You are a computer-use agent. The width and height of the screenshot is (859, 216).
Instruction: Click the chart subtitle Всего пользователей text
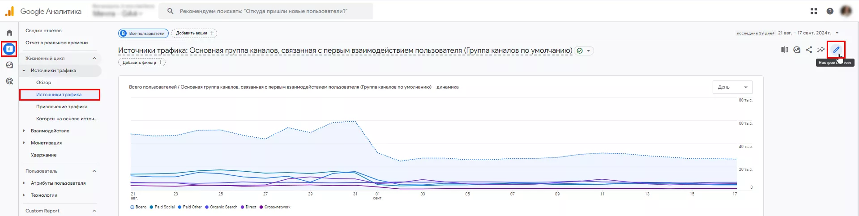coord(294,87)
